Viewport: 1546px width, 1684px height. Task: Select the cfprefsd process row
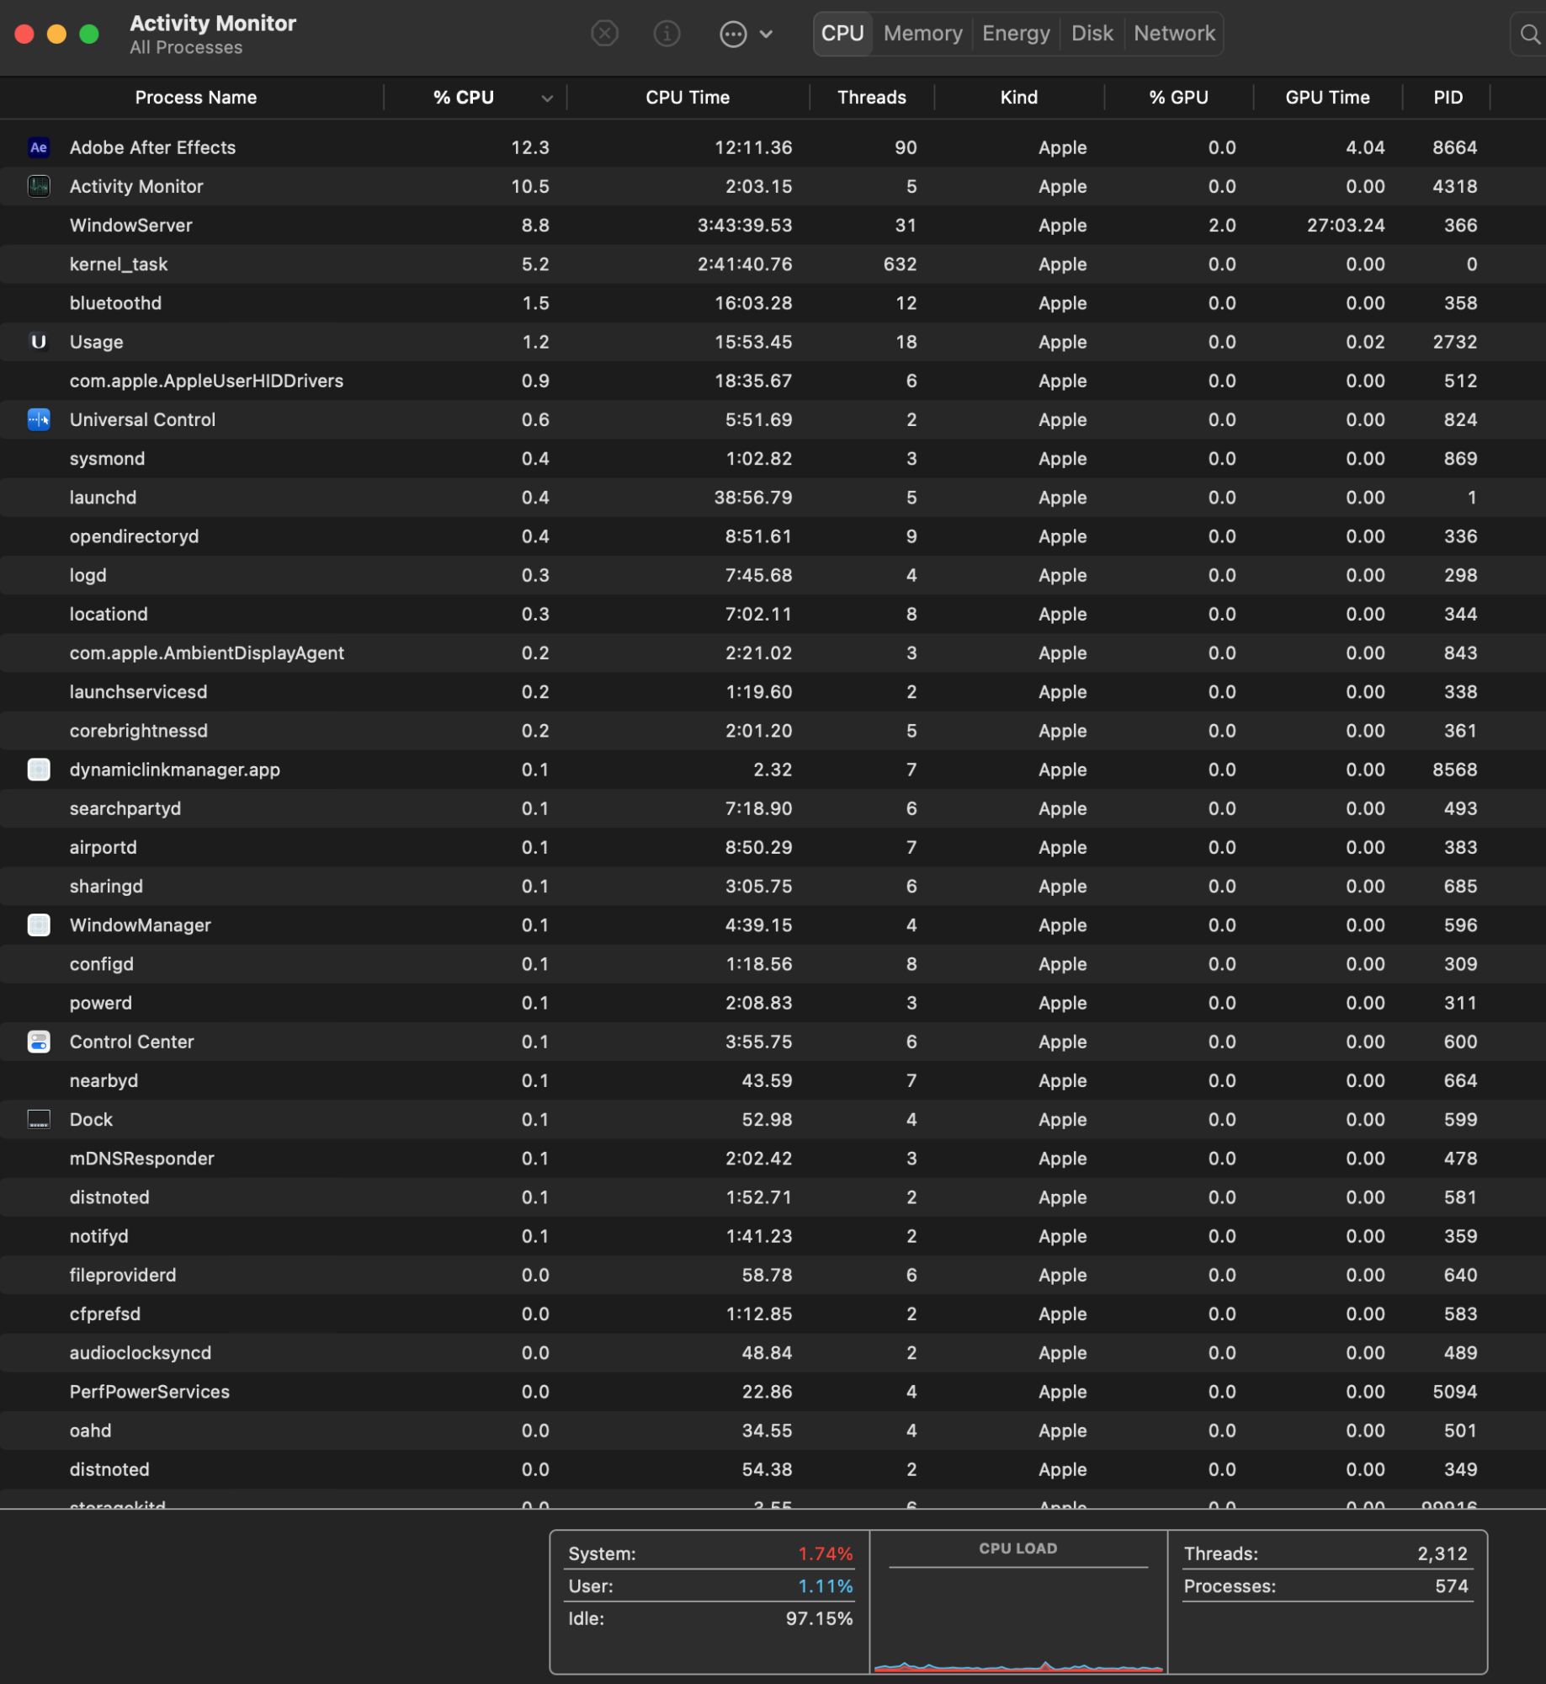pos(773,1314)
